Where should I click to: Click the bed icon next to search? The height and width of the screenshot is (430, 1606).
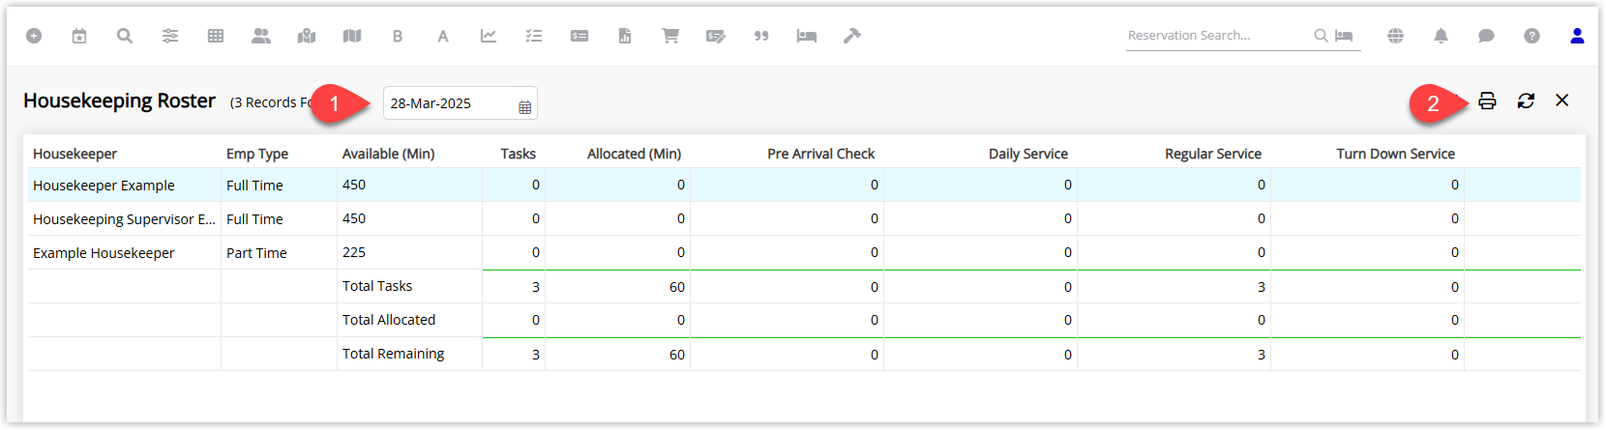tap(1344, 36)
